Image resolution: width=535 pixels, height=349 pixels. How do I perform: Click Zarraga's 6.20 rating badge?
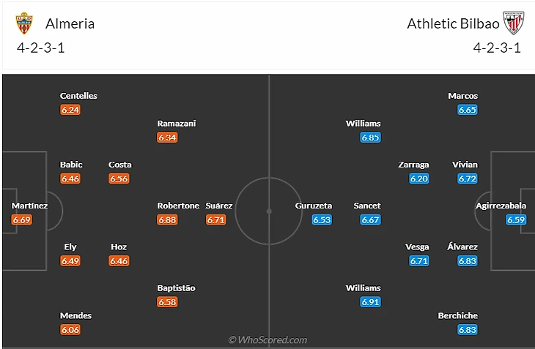point(418,179)
